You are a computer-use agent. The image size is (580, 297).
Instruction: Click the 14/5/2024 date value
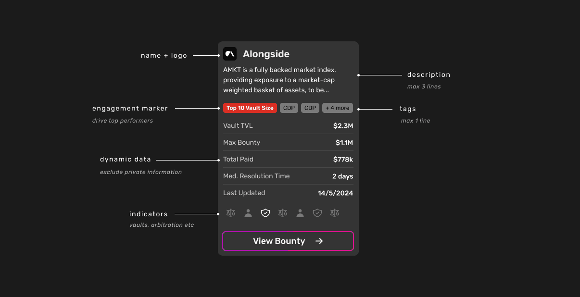click(336, 193)
